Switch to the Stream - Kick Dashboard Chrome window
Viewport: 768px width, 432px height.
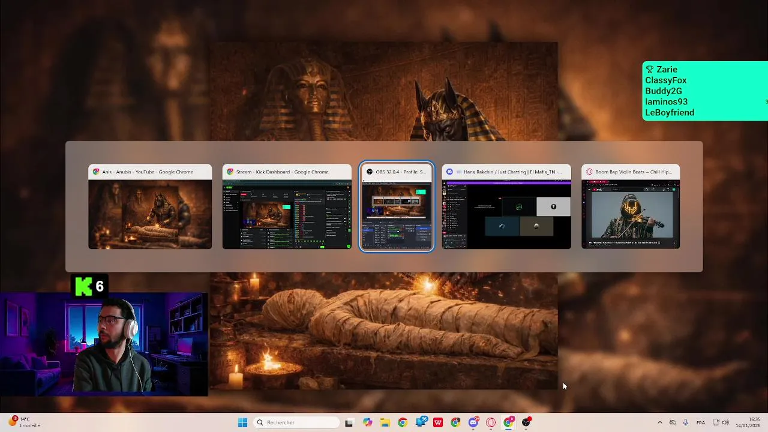click(287, 206)
